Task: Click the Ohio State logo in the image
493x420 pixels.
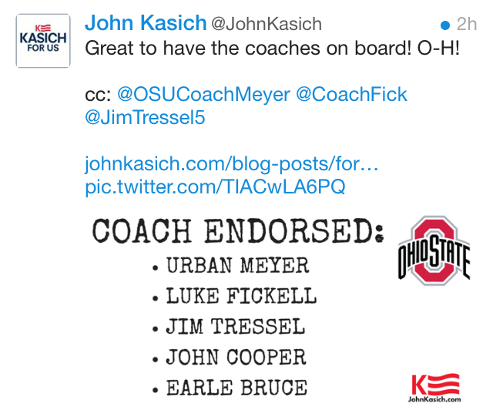Action: point(434,251)
